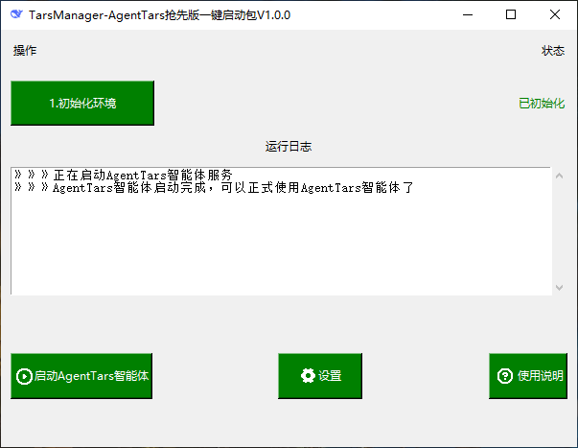
Task: Click the 状态 label
Action: tap(552, 51)
